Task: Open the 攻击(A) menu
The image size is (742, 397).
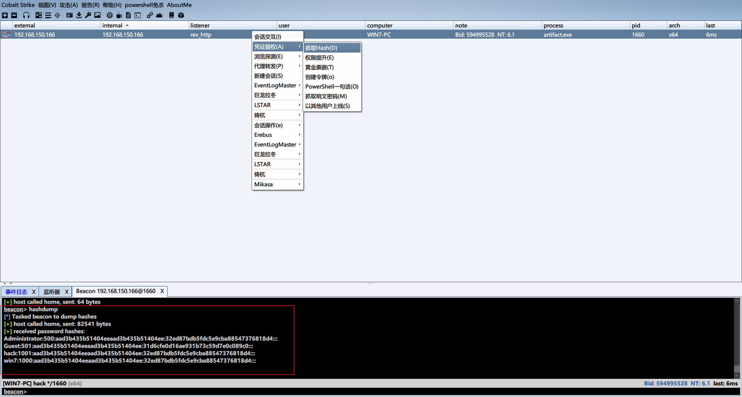Action: (x=69, y=5)
